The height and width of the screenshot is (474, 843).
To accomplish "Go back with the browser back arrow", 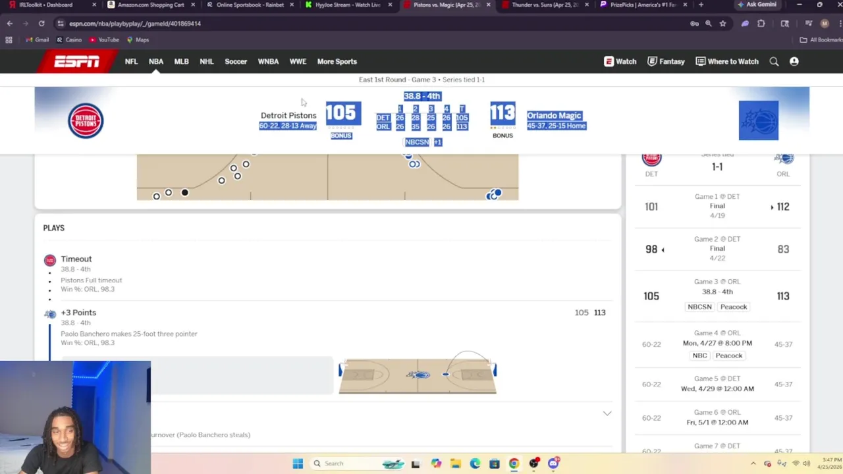I will [10, 24].
